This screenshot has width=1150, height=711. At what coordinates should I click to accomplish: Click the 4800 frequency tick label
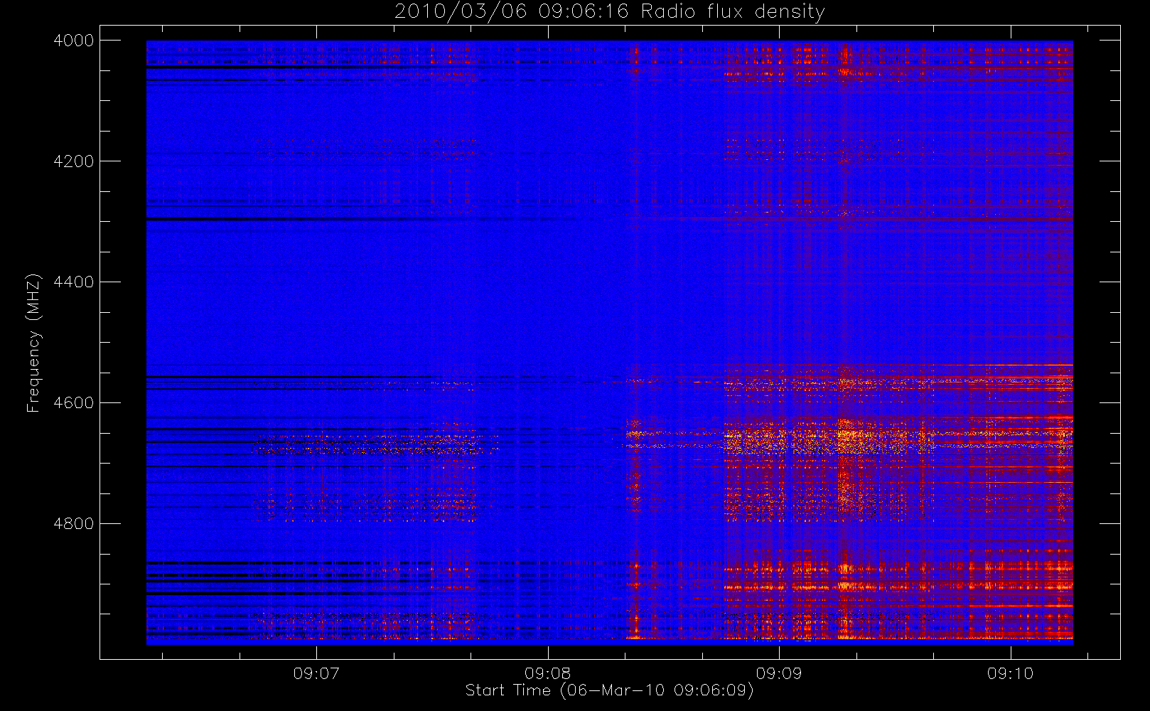[x=74, y=524]
